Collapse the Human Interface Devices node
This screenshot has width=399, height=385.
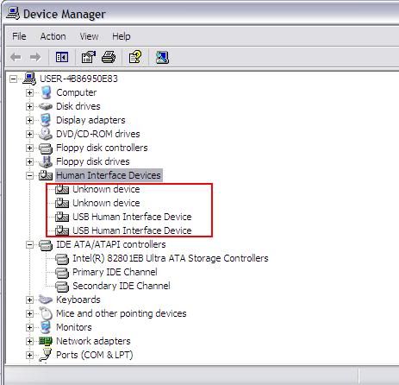coord(29,175)
